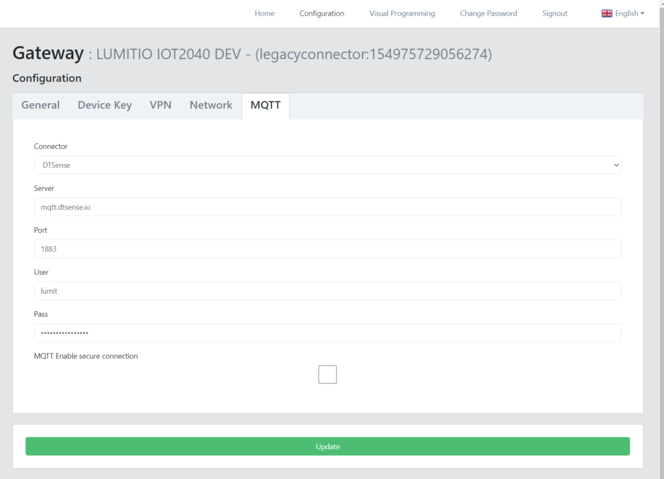Select the MQTT tab

265,106
